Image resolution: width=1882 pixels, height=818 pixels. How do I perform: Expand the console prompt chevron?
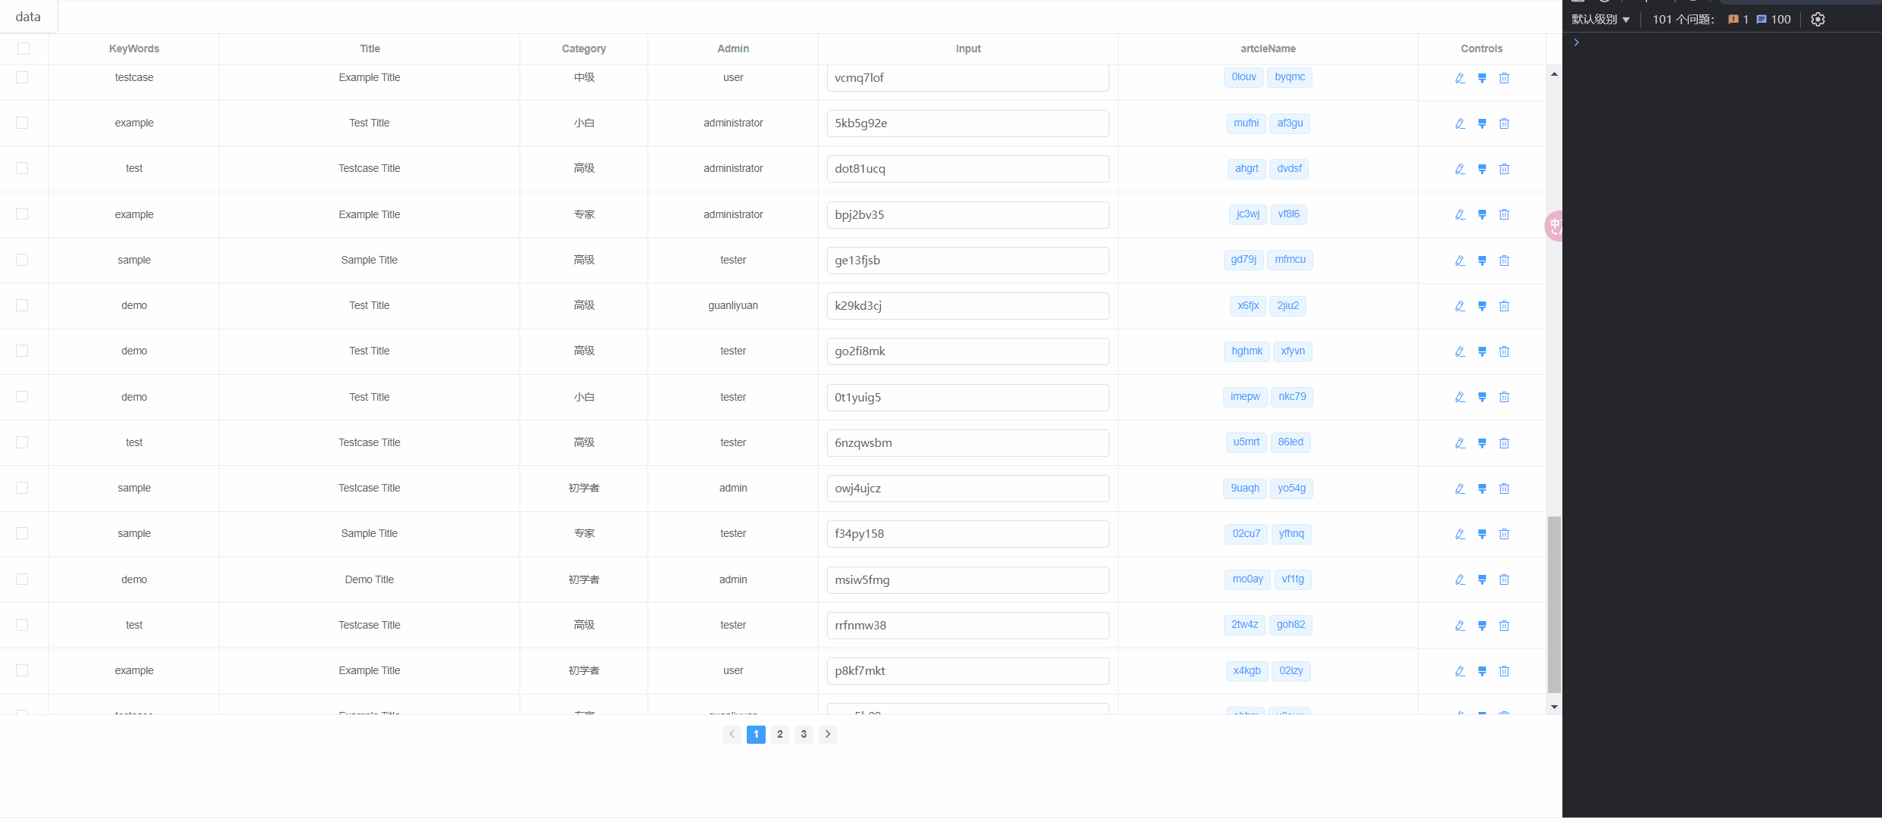point(1576,42)
